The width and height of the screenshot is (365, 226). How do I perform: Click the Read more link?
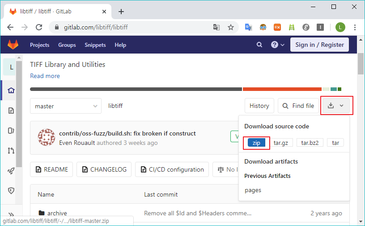[45, 76]
